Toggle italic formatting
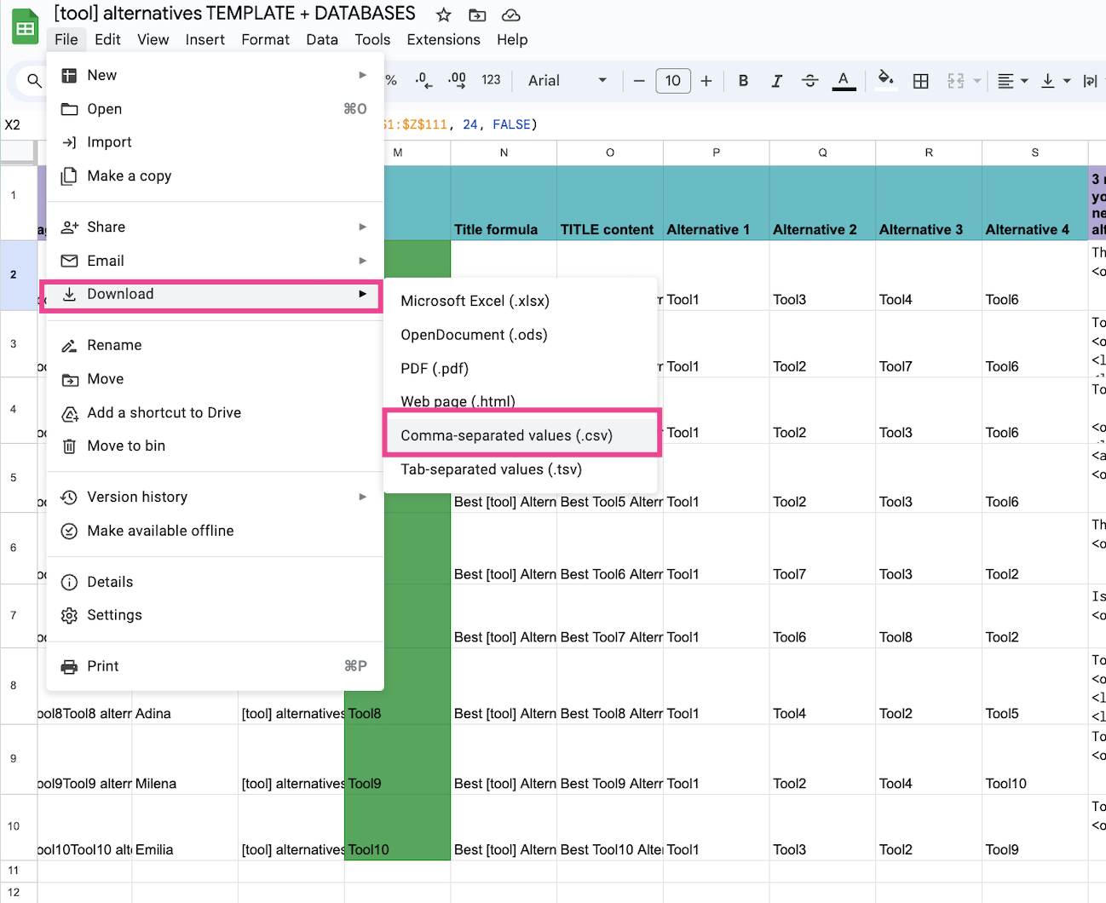Screen dimensions: 1106x903 (776, 81)
